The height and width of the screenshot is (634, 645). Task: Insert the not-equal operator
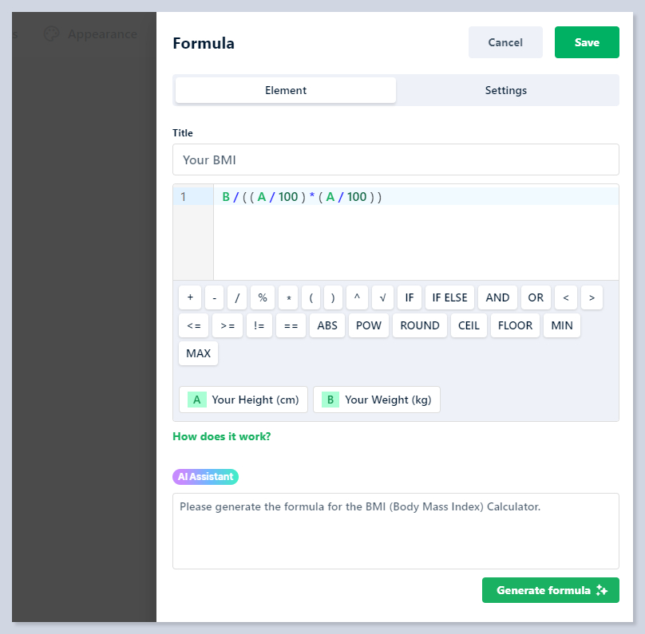click(259, 325)
